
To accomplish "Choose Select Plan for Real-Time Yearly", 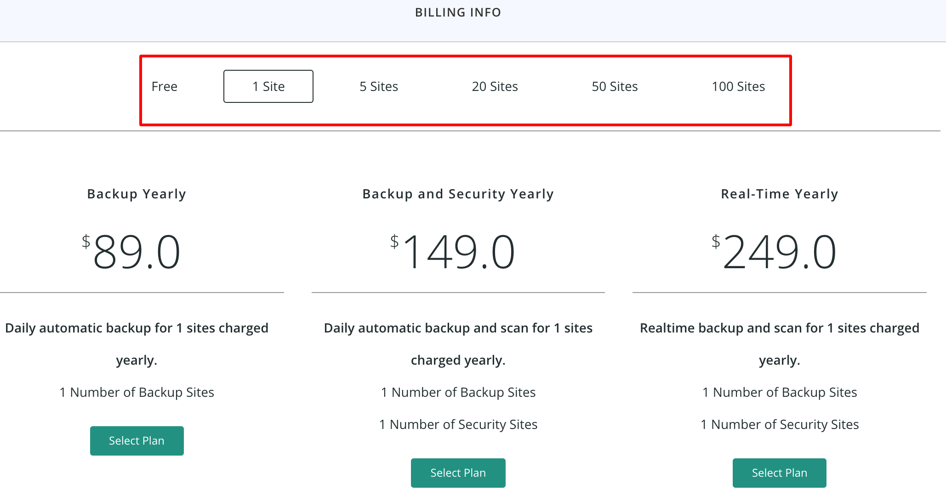I will pos(779,473).
